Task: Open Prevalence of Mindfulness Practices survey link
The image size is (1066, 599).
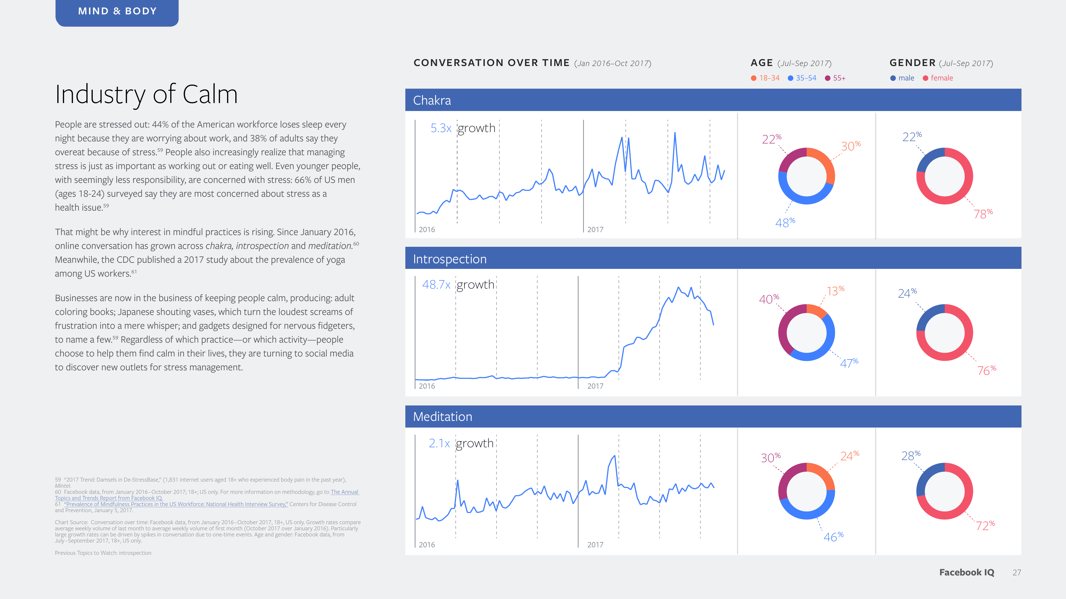Action: click(x=176, y=504)
